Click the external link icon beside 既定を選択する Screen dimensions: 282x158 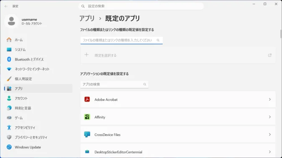tap(270, 55)
